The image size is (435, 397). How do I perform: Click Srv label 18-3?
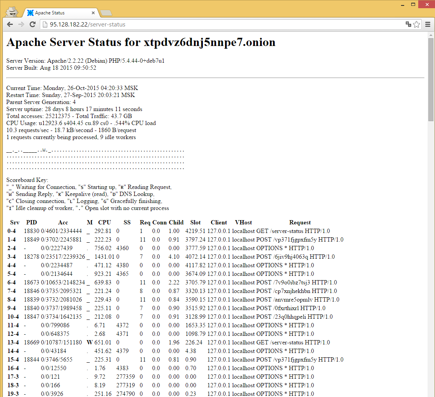pos(13,386)
